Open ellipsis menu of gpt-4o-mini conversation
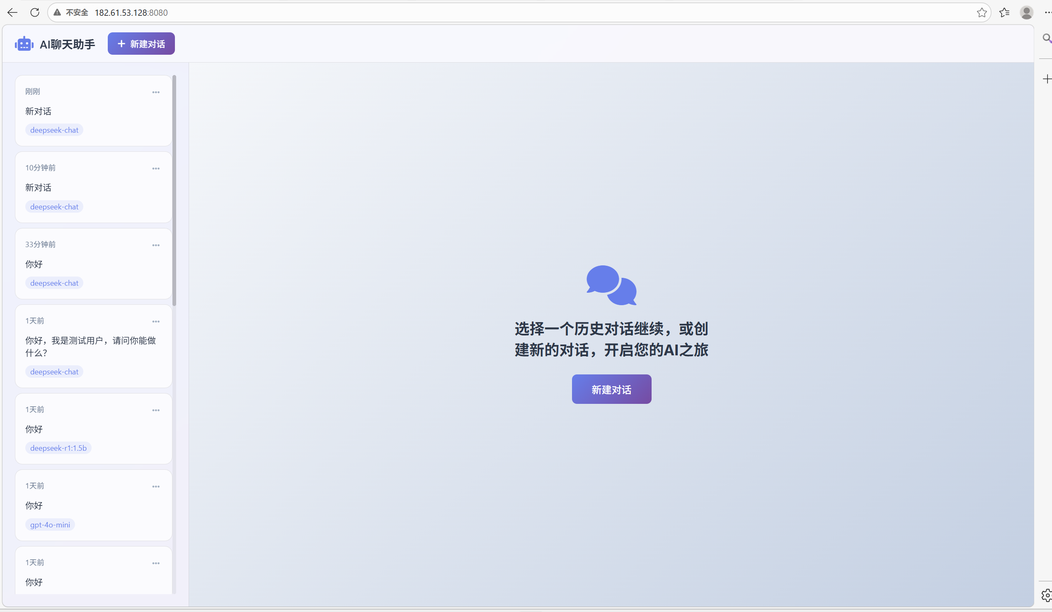The height and width of the screenshot is (612, 1052). (156, 487)
